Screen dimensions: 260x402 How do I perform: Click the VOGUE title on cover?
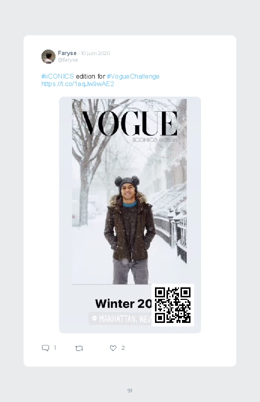click(x=129, y=124)
